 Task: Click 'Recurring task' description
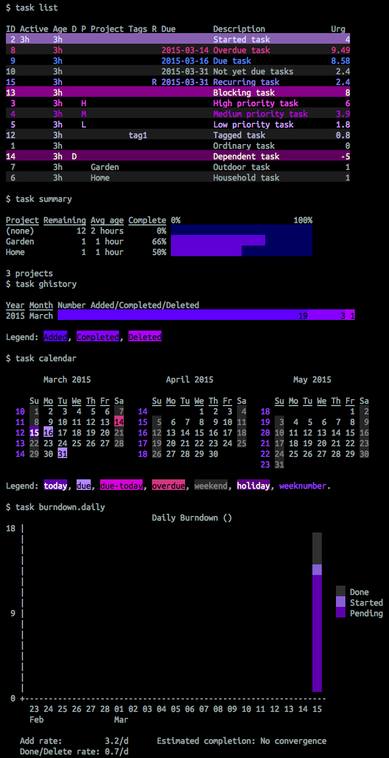(246, 82)
